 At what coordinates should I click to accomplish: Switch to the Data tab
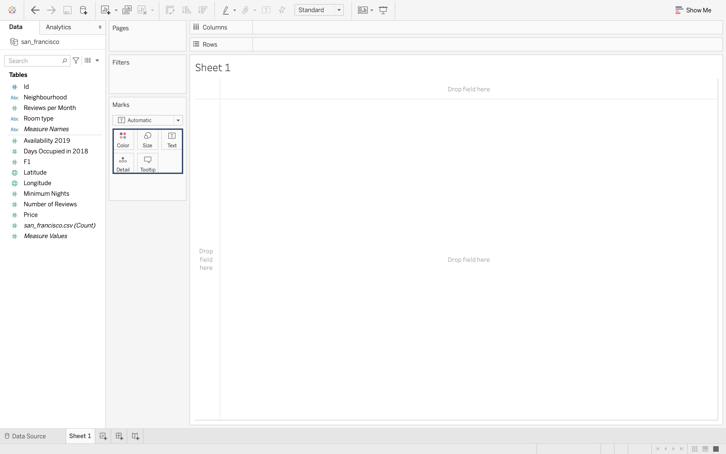click(16, 27)
